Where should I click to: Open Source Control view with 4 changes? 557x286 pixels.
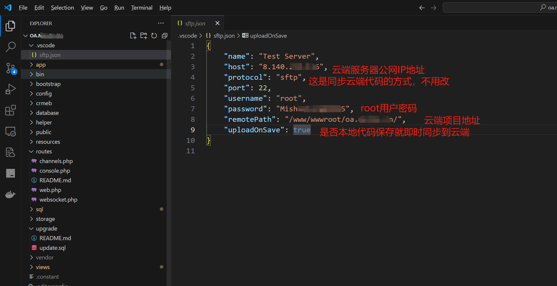[11, 68]
